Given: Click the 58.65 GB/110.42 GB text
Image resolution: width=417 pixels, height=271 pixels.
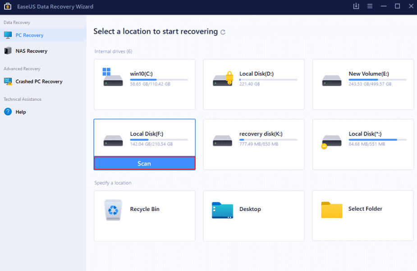Looking at the screenshot, I should [150, 84].
